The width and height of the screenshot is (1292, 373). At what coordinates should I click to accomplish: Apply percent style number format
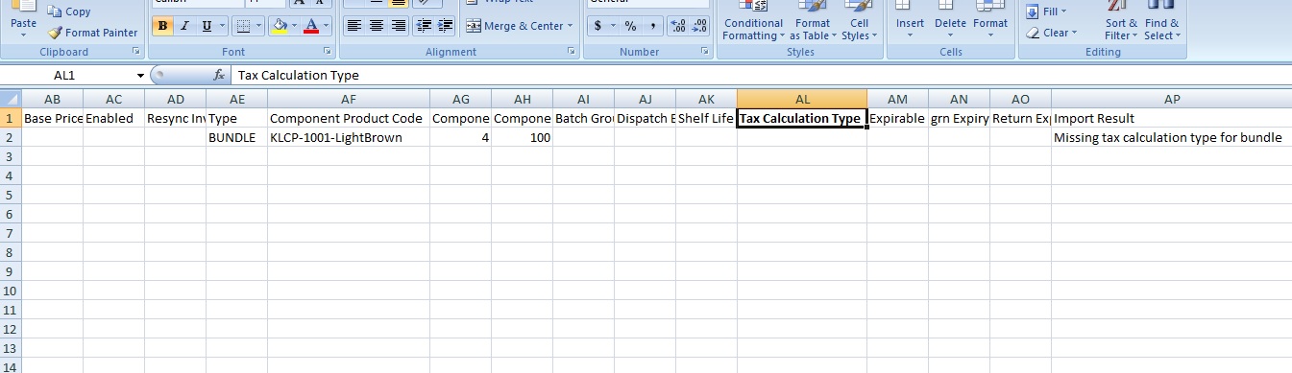(630, 26)
